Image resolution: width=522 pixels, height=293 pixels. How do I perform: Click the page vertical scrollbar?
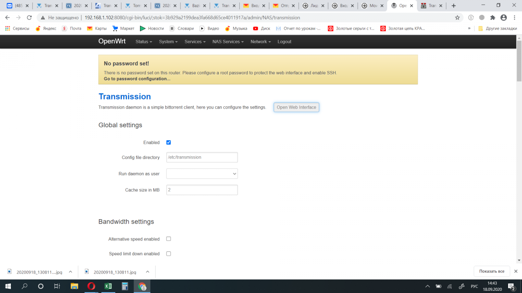point(519,61)
